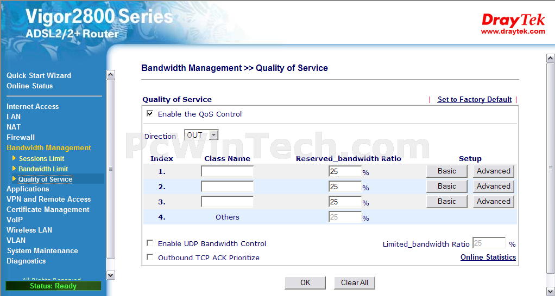Open the NAT menu
555x296 pixels.
click(x=14, y=127)
